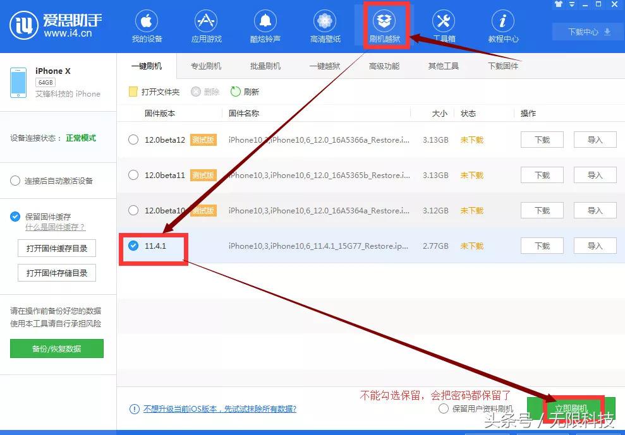This screenshot has width=625, height=435.
Task: Switch to the 下载固件 tab
Action: coord(502,66)
